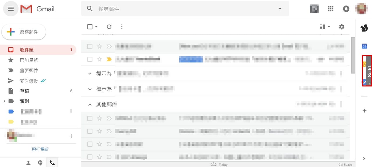Start a new Hangouts conversation with plus
The width and height of the screenshot is (372, 167).
click(71, 136)
